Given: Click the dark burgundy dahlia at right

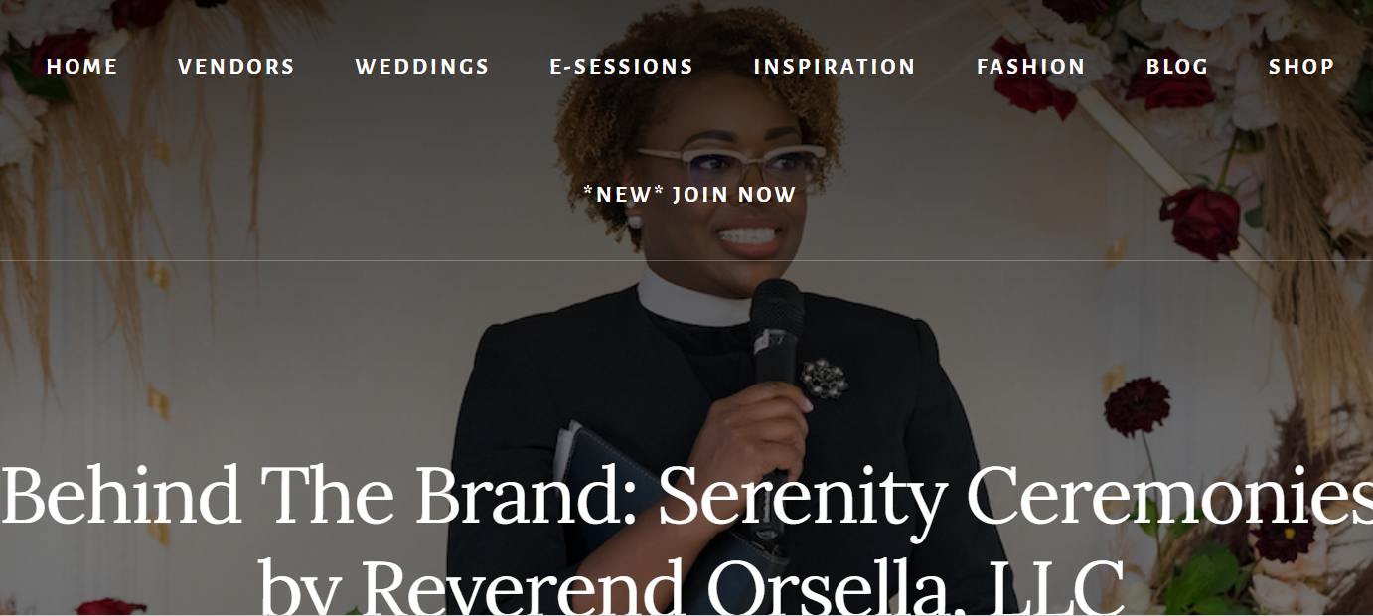Looking at the screenshot, I should point(1137,406).
